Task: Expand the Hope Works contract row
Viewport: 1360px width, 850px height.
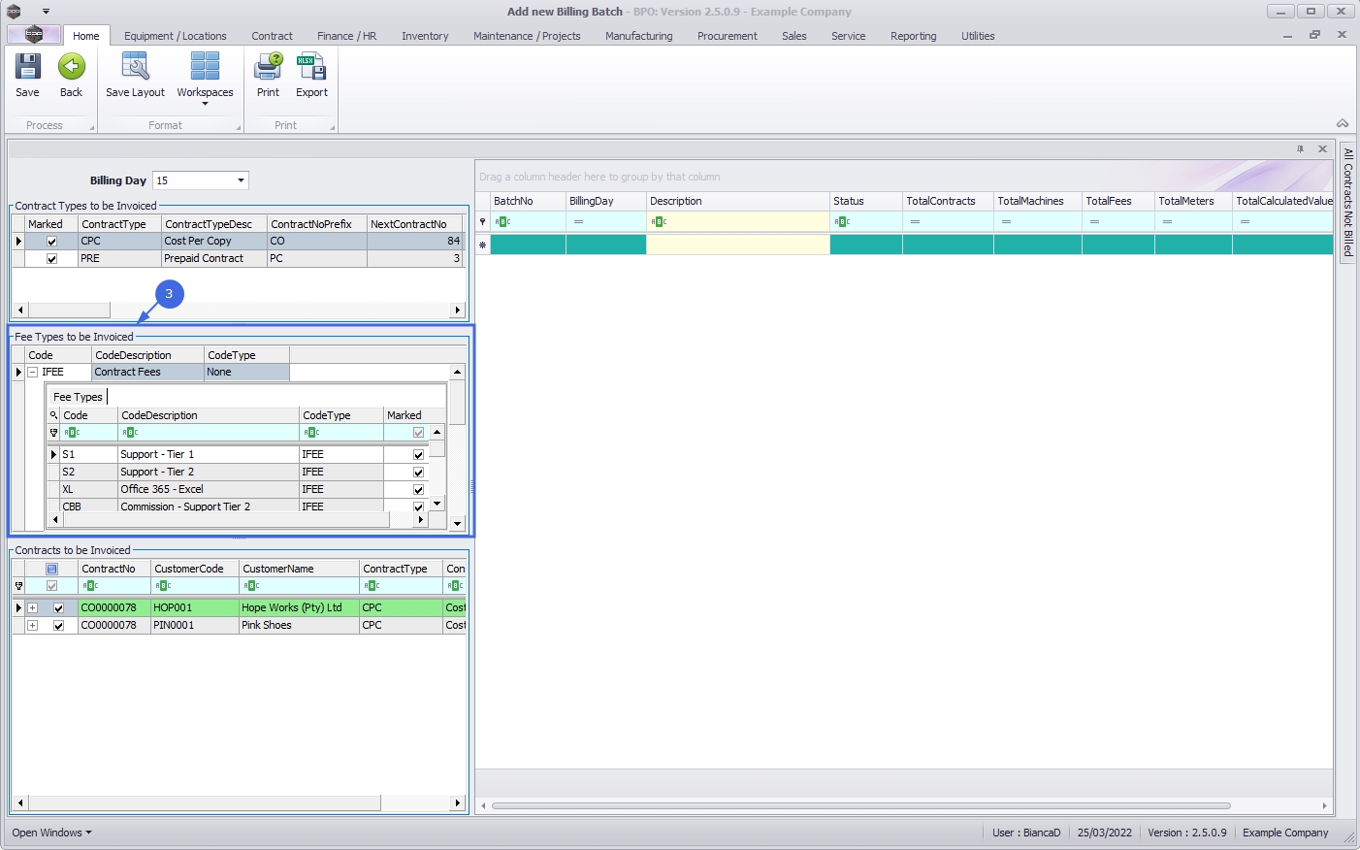Action: (32, 608)
